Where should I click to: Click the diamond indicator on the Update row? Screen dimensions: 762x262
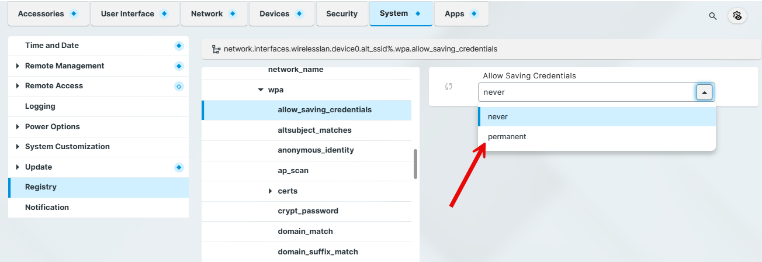point(179,167)
